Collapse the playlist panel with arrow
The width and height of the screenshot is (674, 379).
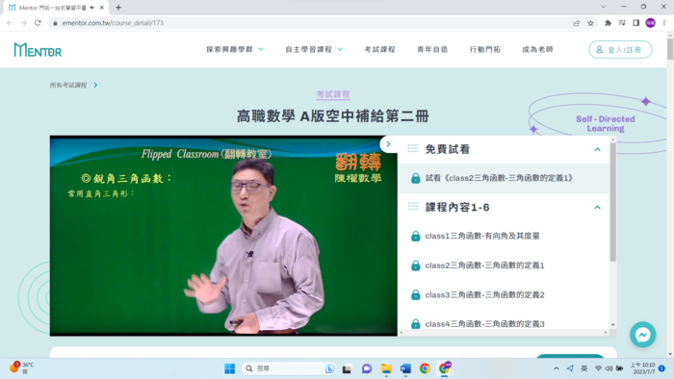click(x=388, y=144)
